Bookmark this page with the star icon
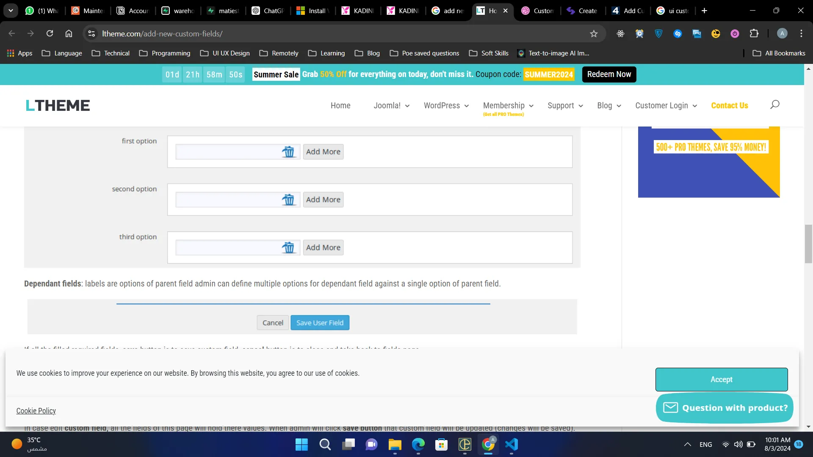 coord(594,34)
